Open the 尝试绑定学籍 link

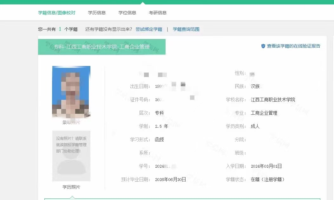pyautogui.click(x=148, y=29)
